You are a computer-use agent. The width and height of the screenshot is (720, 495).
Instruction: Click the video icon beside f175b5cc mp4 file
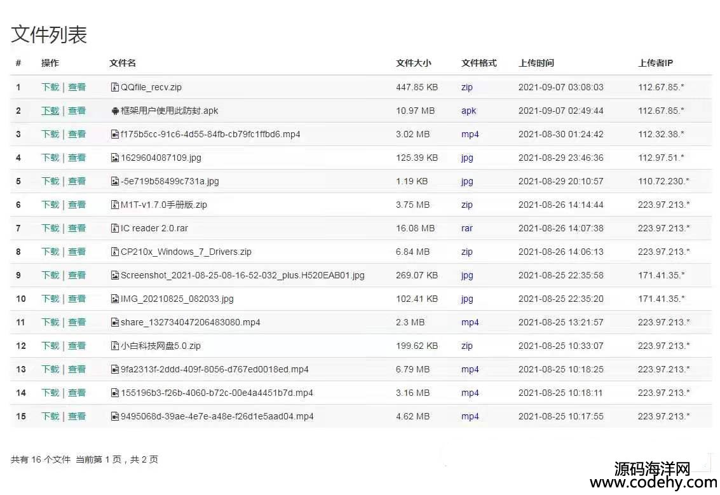pyautogui.click(x=115, y=134)
